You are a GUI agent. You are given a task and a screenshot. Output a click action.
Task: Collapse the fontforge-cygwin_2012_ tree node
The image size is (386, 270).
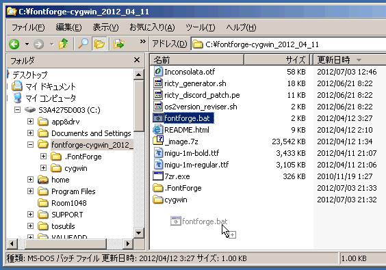(x=30, y=145)
